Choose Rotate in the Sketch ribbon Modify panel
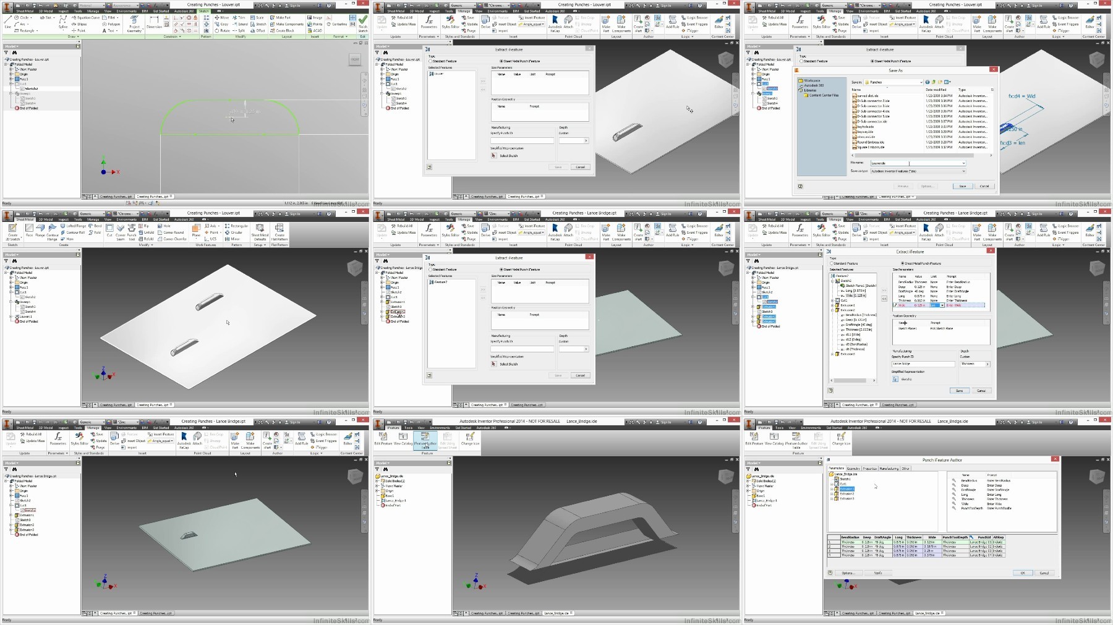1113x625 pixels. (x=223, y=30)
